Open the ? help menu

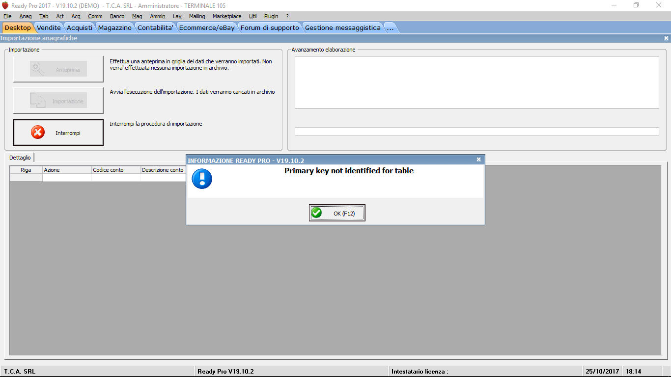287,16
